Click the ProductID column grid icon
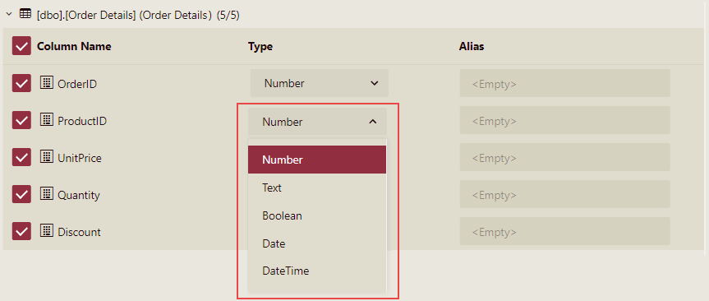Screen dimensions: 709x301 click(x=47, y=119)
